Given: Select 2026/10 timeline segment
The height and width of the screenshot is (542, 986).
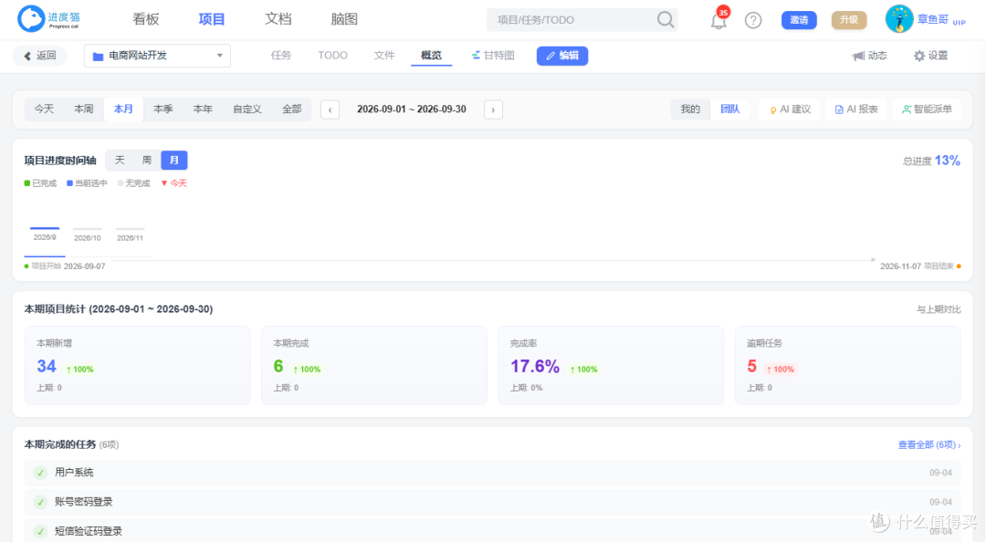Looking at the screenshot, I should click(88, 237).
